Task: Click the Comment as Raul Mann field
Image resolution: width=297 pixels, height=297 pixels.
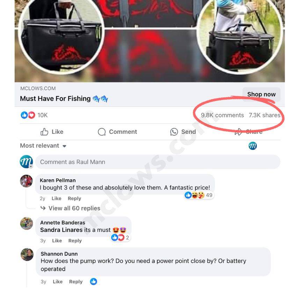Action: pyautogui.click(x=158, y=162)
